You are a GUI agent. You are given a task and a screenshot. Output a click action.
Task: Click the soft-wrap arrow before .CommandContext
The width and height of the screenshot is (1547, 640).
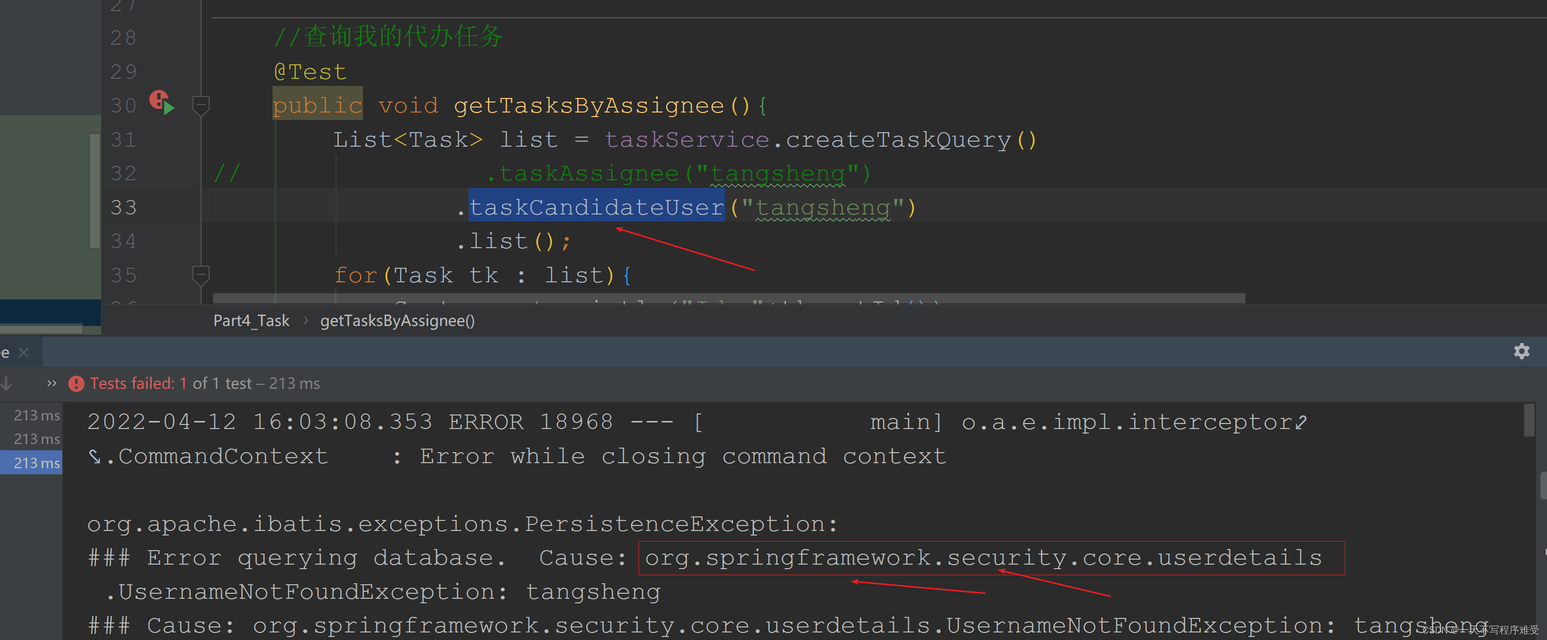tap(95, 457)
